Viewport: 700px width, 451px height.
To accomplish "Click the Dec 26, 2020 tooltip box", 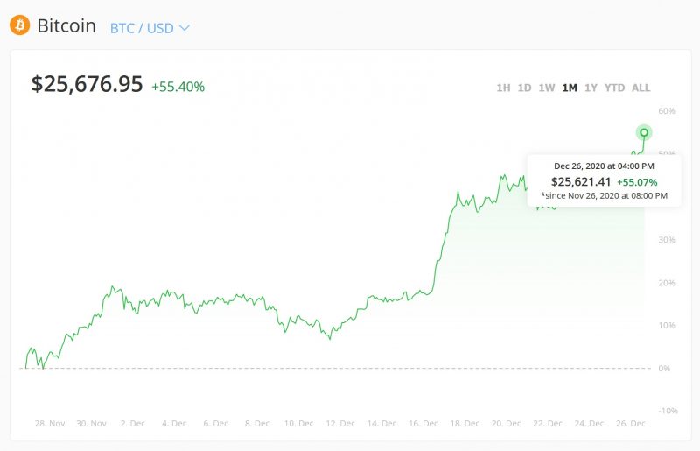I will pyautogui.click(x=604, y=180).
